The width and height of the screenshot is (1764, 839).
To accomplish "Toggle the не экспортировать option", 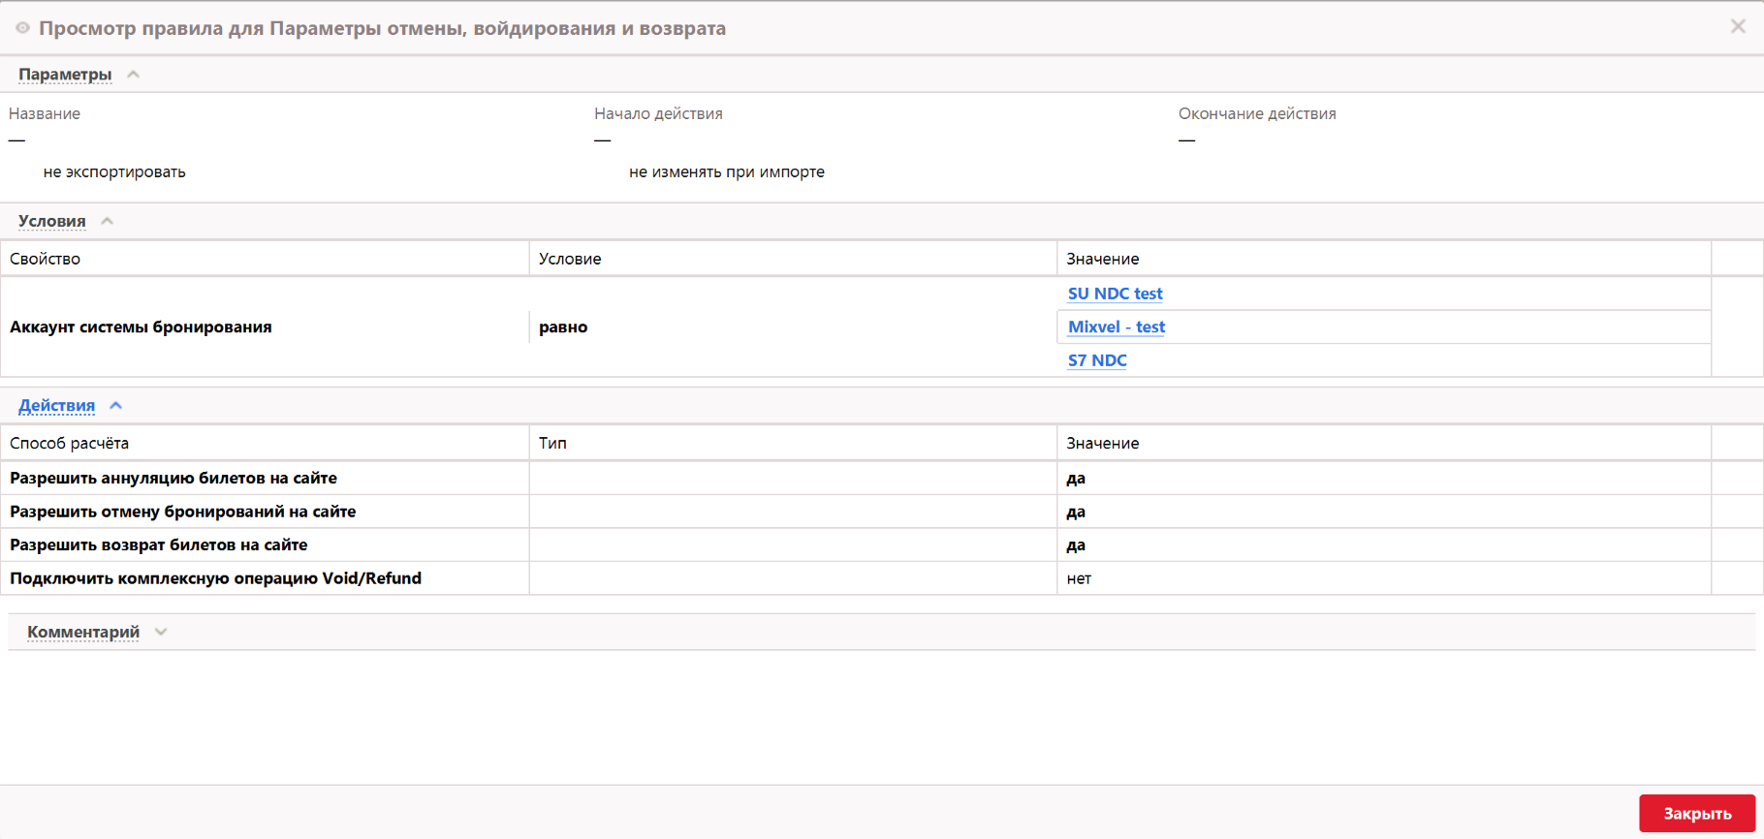I will pyautogui.click(x=113, y=172).
